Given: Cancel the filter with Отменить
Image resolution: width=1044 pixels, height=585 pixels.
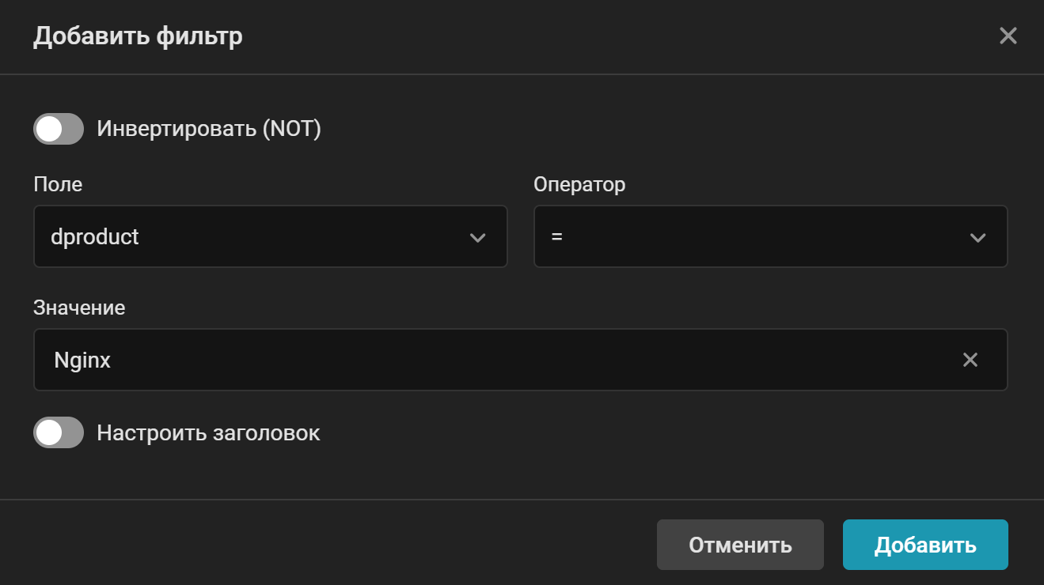Looking at the screenshot, I should 739,544.
